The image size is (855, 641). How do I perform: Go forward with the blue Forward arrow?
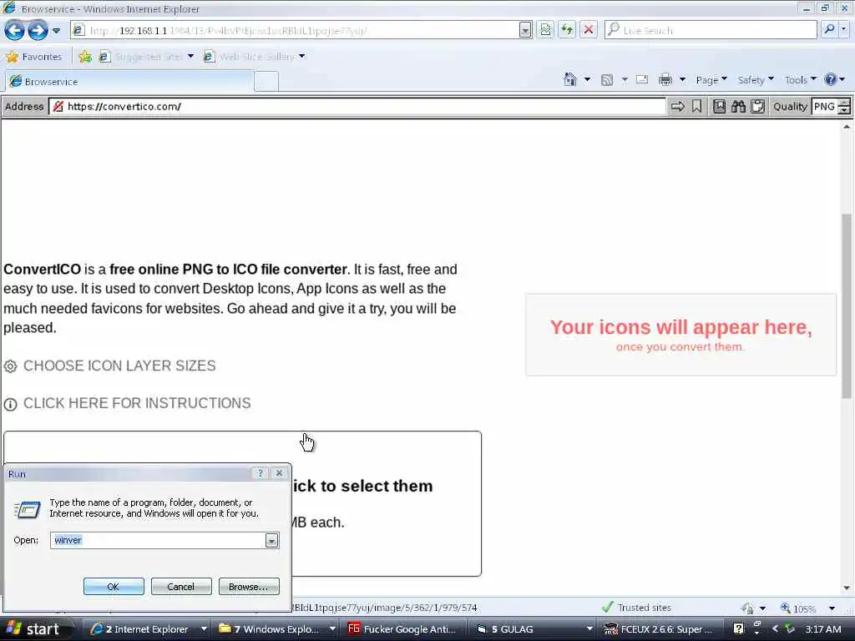pyautogui.click(x=38, y=30)
